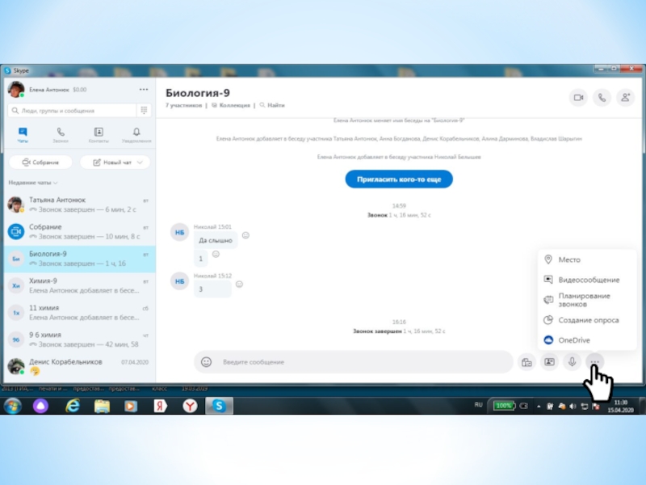Open the Коллекция gallery link
Image resolution: width=646 pixels, height=485 pixels.
pos(231,105)
